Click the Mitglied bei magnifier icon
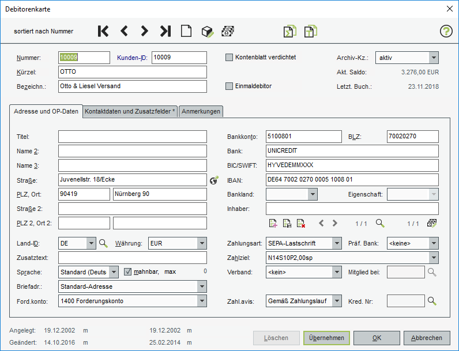 point(432,272)
